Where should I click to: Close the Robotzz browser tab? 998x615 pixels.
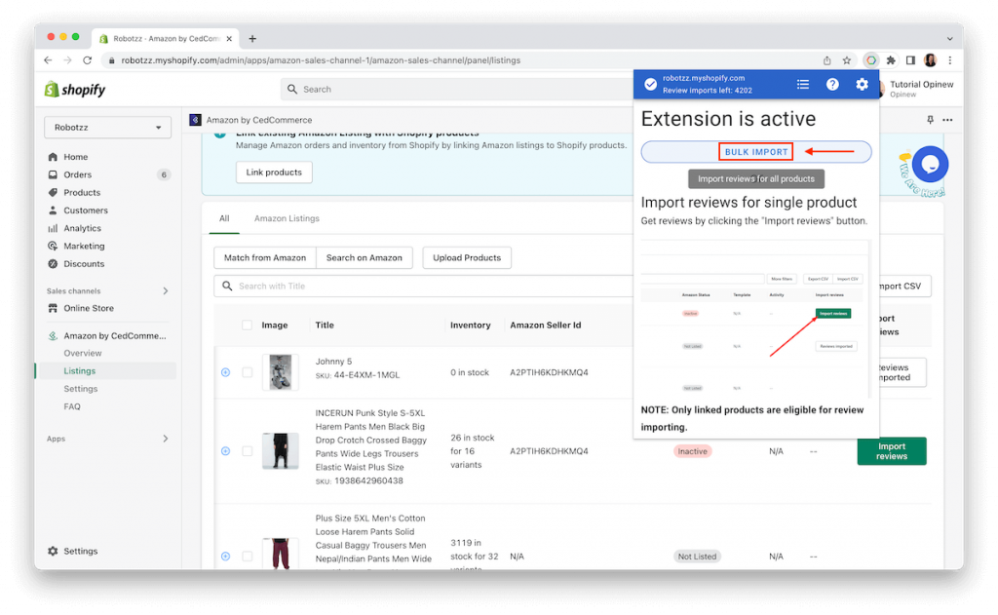(x=229, y=39)
